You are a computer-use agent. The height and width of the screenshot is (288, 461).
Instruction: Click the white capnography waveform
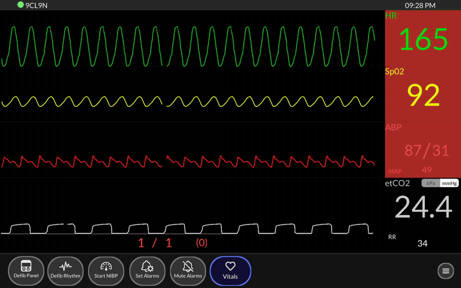187,229
